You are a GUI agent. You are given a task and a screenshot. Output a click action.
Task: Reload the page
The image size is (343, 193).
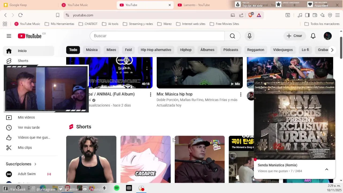tap(20, 15)
